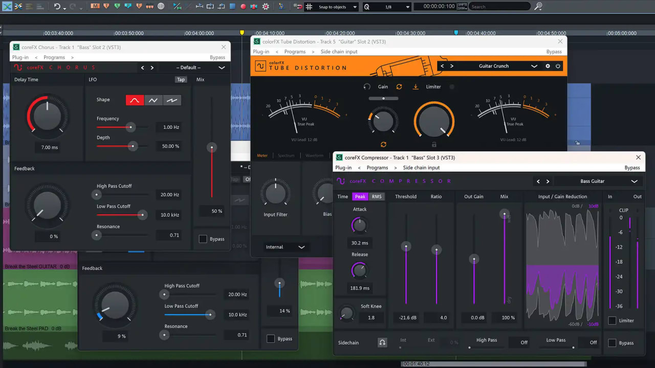Image resolution: width=655 pixels, height=368 pixels.
Task: Switch to the Meter tab in Tube Distortion
Action: [x=262, y=155]
